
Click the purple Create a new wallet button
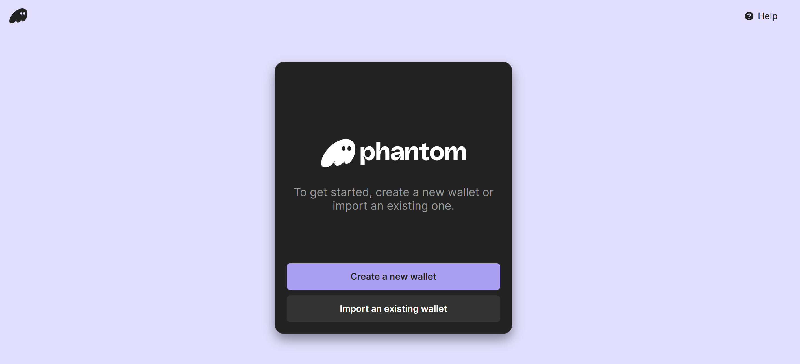[393, 276]
